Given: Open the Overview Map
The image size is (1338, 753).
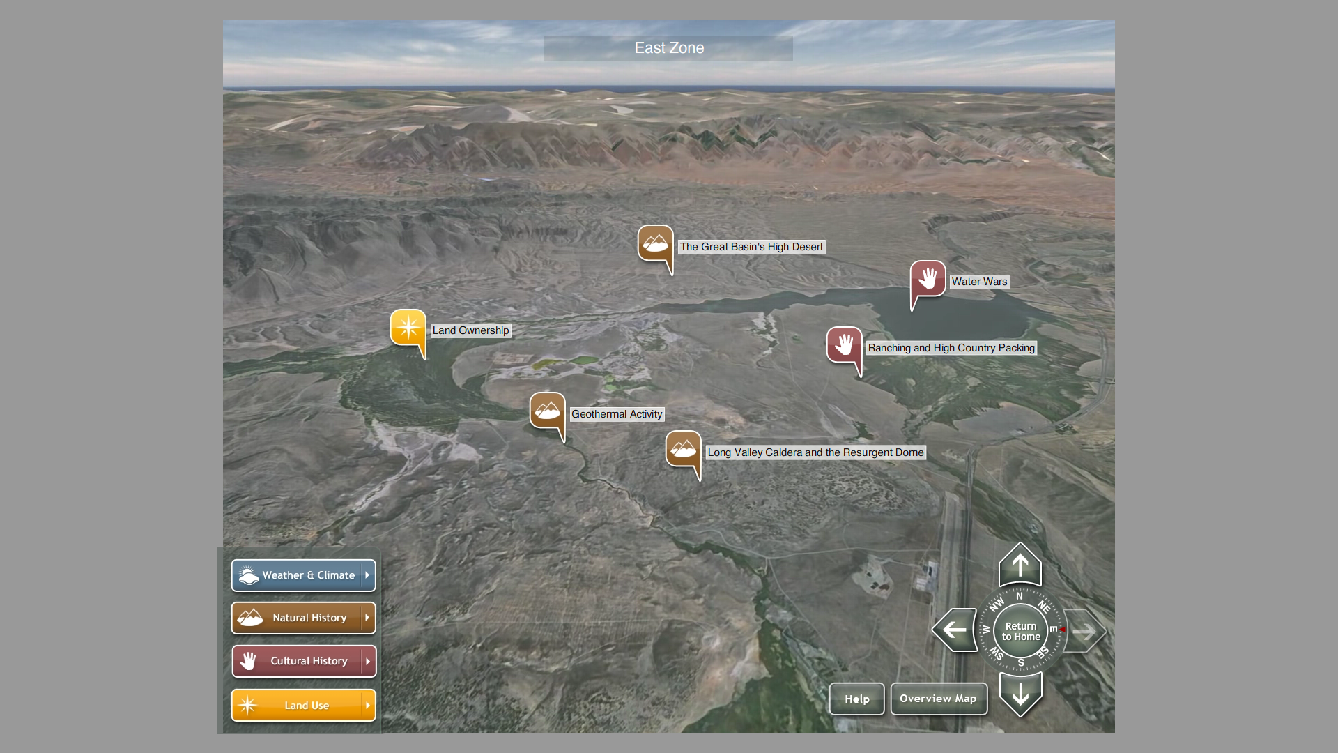Looking at the screenshot, I should coord(938,699).
